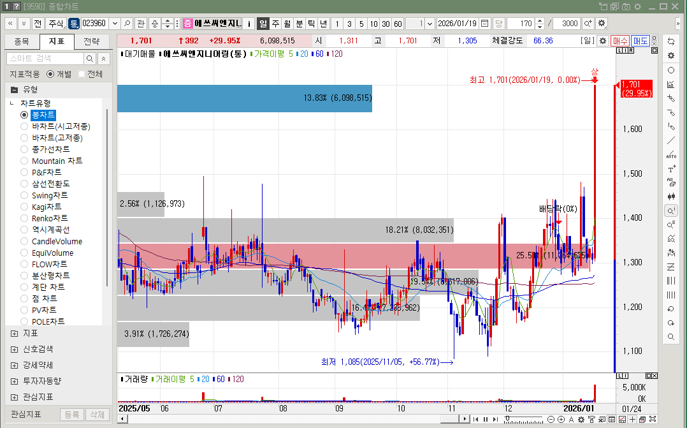Viewport: 687px width, 428px height.
Task: Click the zoom out minus icon at bottom
Action: (551, 419)
